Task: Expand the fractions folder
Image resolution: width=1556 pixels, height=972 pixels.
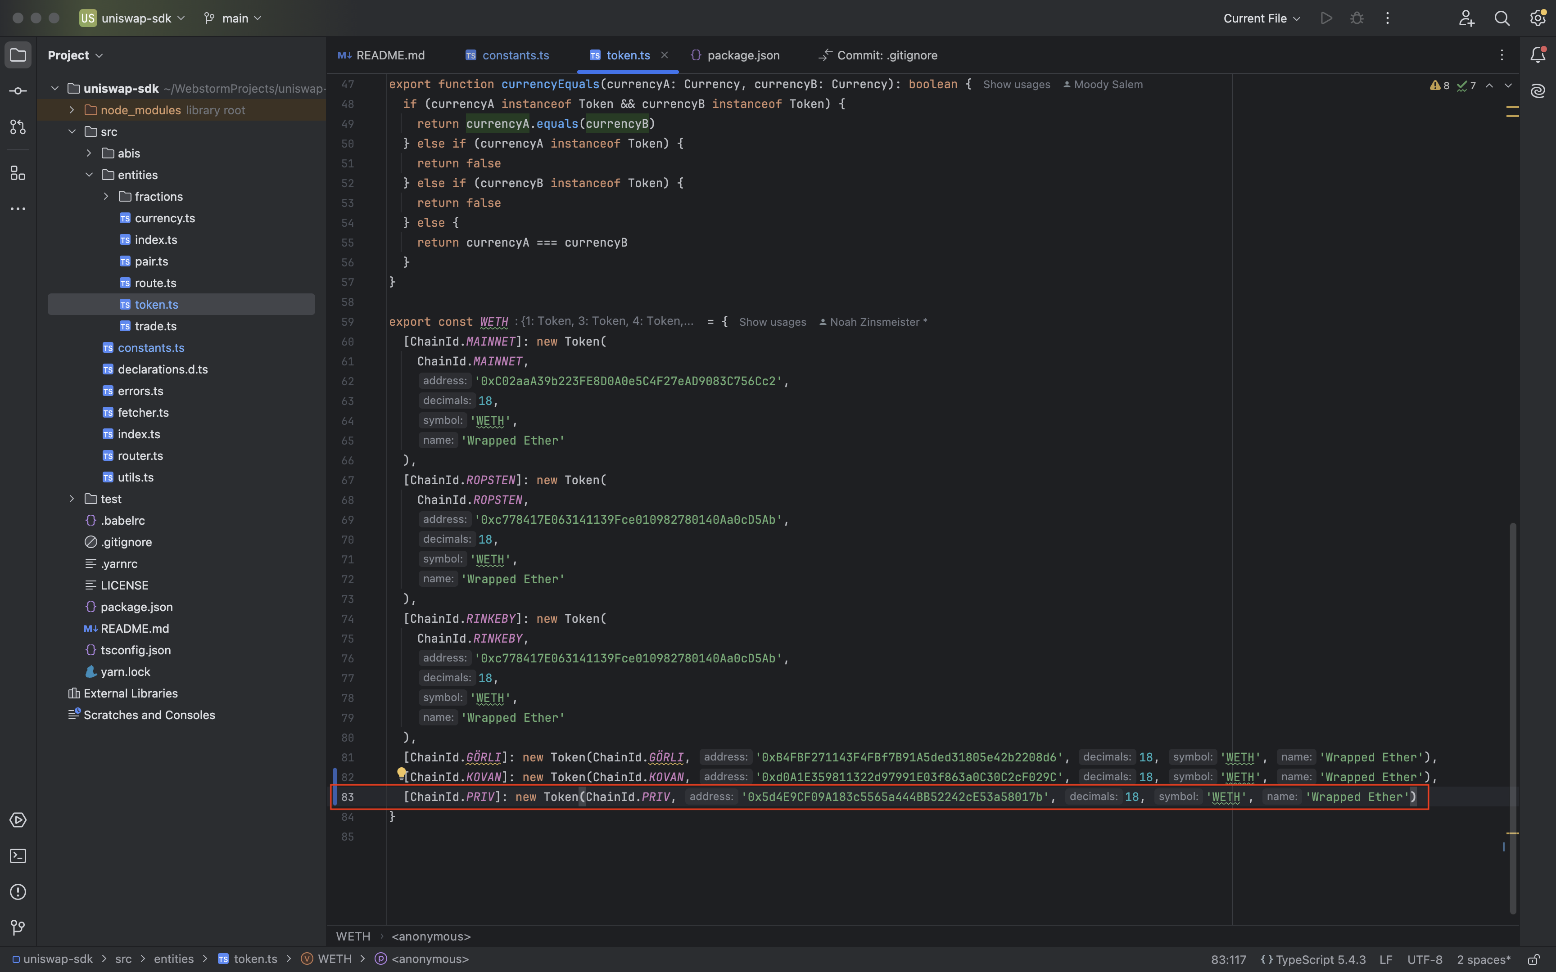Action: tap(106, 197)
